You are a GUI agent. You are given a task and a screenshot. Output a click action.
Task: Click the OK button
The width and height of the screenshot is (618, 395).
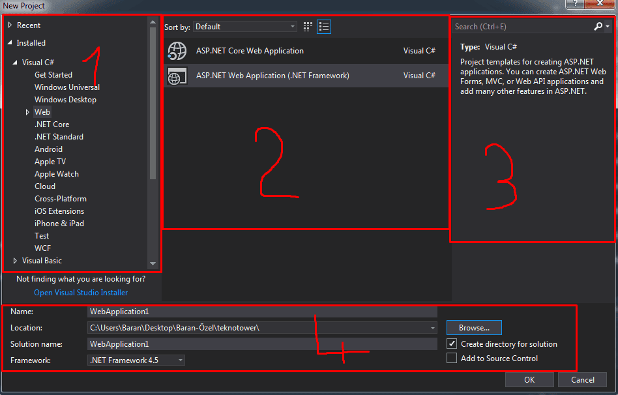tap(529, 379)
